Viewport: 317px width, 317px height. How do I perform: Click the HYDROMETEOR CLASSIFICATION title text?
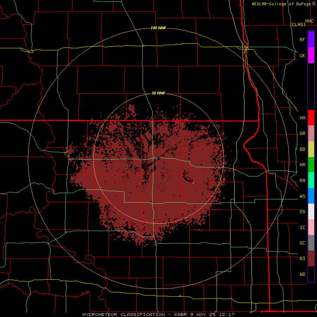pos(124,315)
